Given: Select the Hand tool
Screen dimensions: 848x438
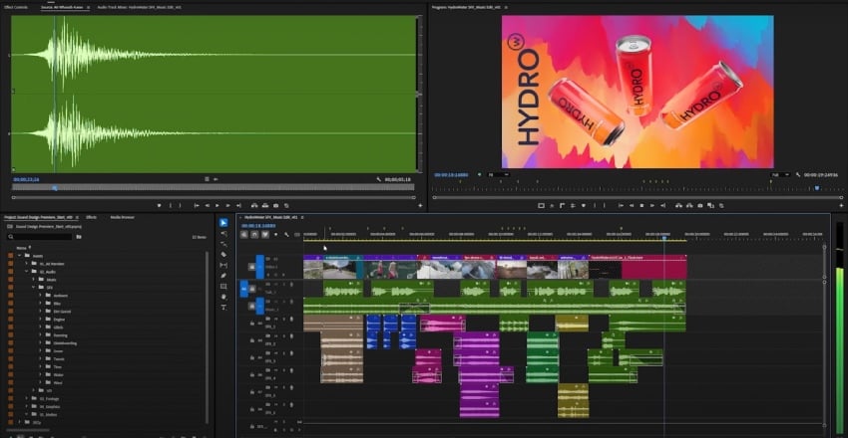Looking at the screenshot, I should pyautogui.click(x=223, y=296).
